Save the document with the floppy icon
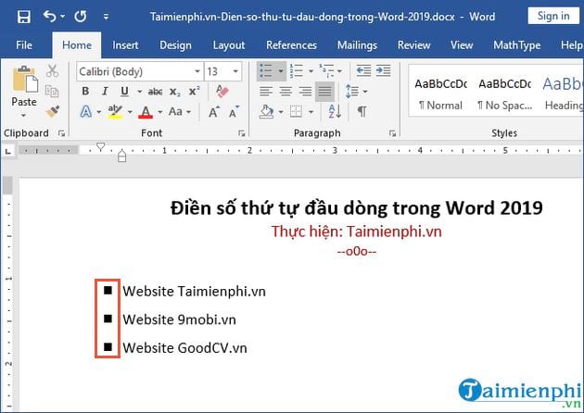584x413 pixels. [24, 17]
